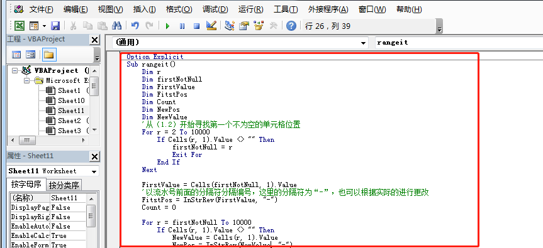Viewport: 543px width, 248px height.
Task: Click the View Code icon in the project panel
Action: point(16,55)
